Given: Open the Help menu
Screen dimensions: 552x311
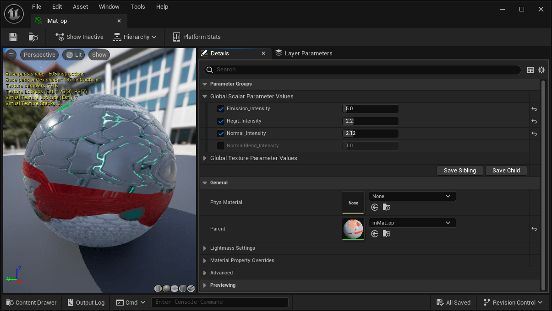Looking at the screenshot, I should pyautogui.click(x=162, y=7).
